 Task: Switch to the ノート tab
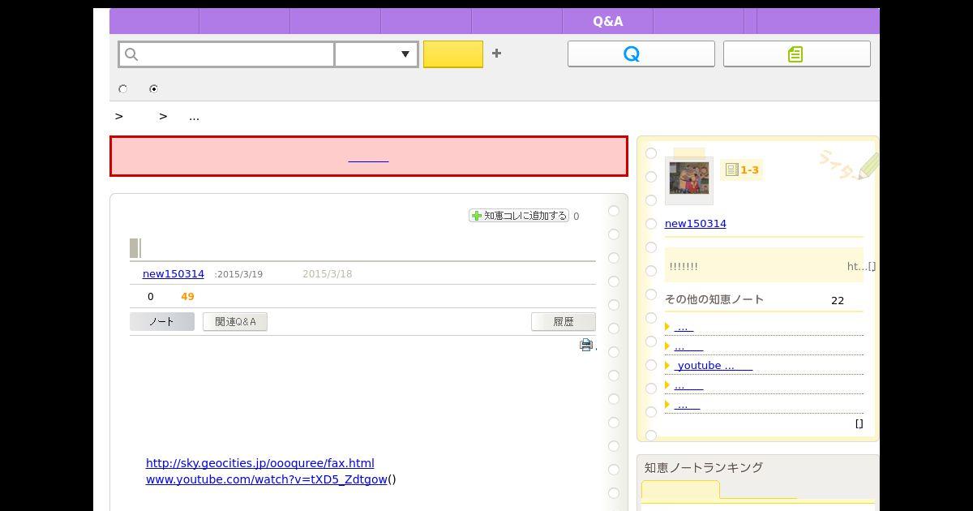161,322
